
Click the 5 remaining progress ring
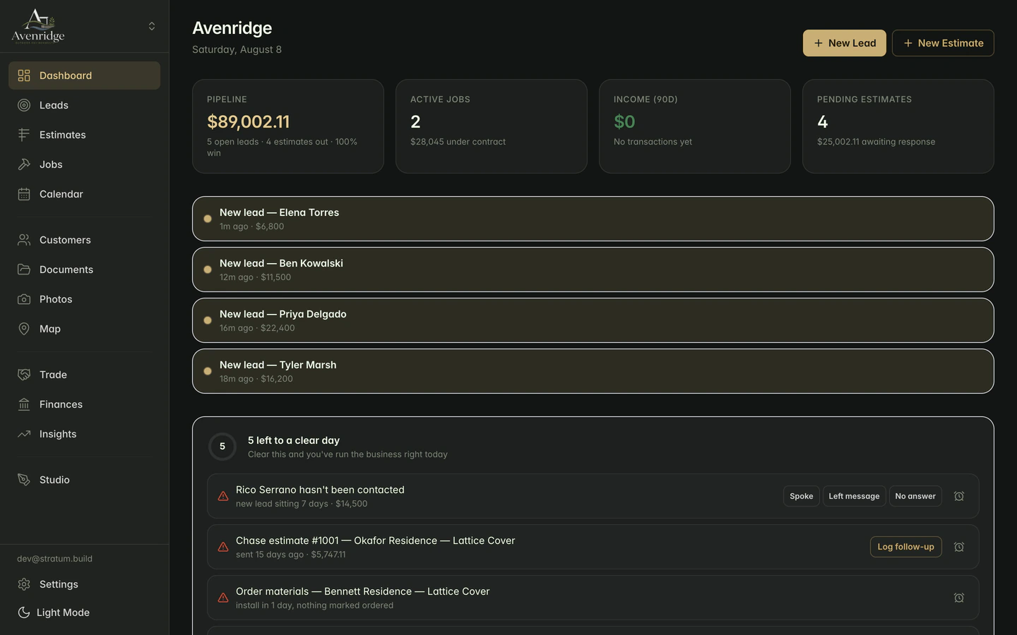click(x=222, y=447)
